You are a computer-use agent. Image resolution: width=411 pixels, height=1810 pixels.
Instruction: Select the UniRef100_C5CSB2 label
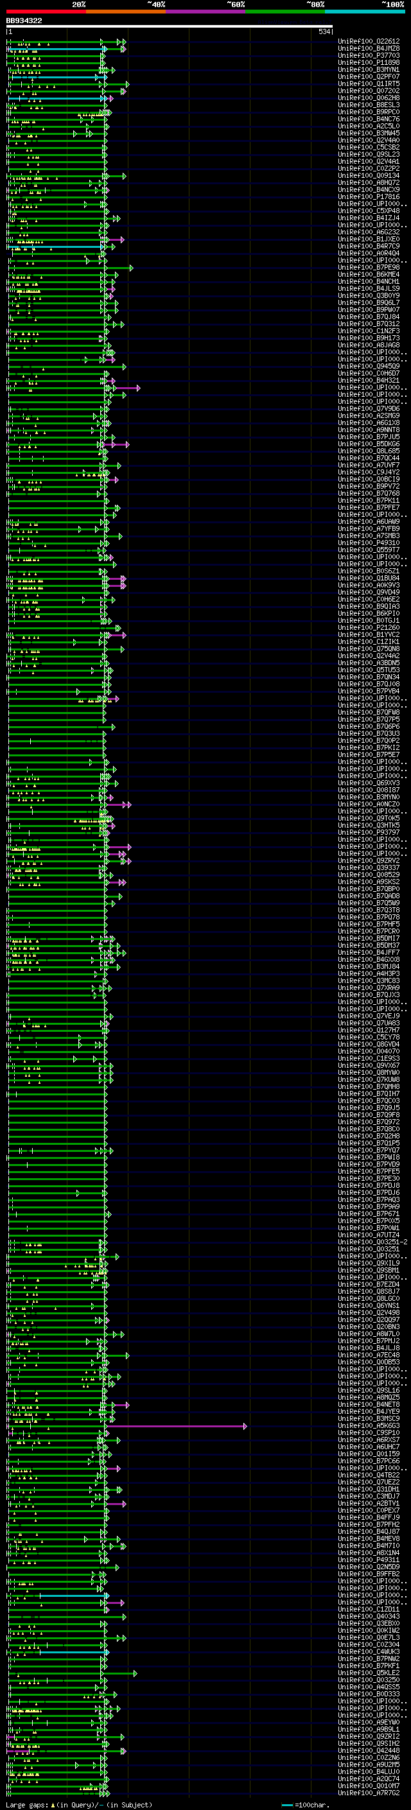tap(369, 148)
